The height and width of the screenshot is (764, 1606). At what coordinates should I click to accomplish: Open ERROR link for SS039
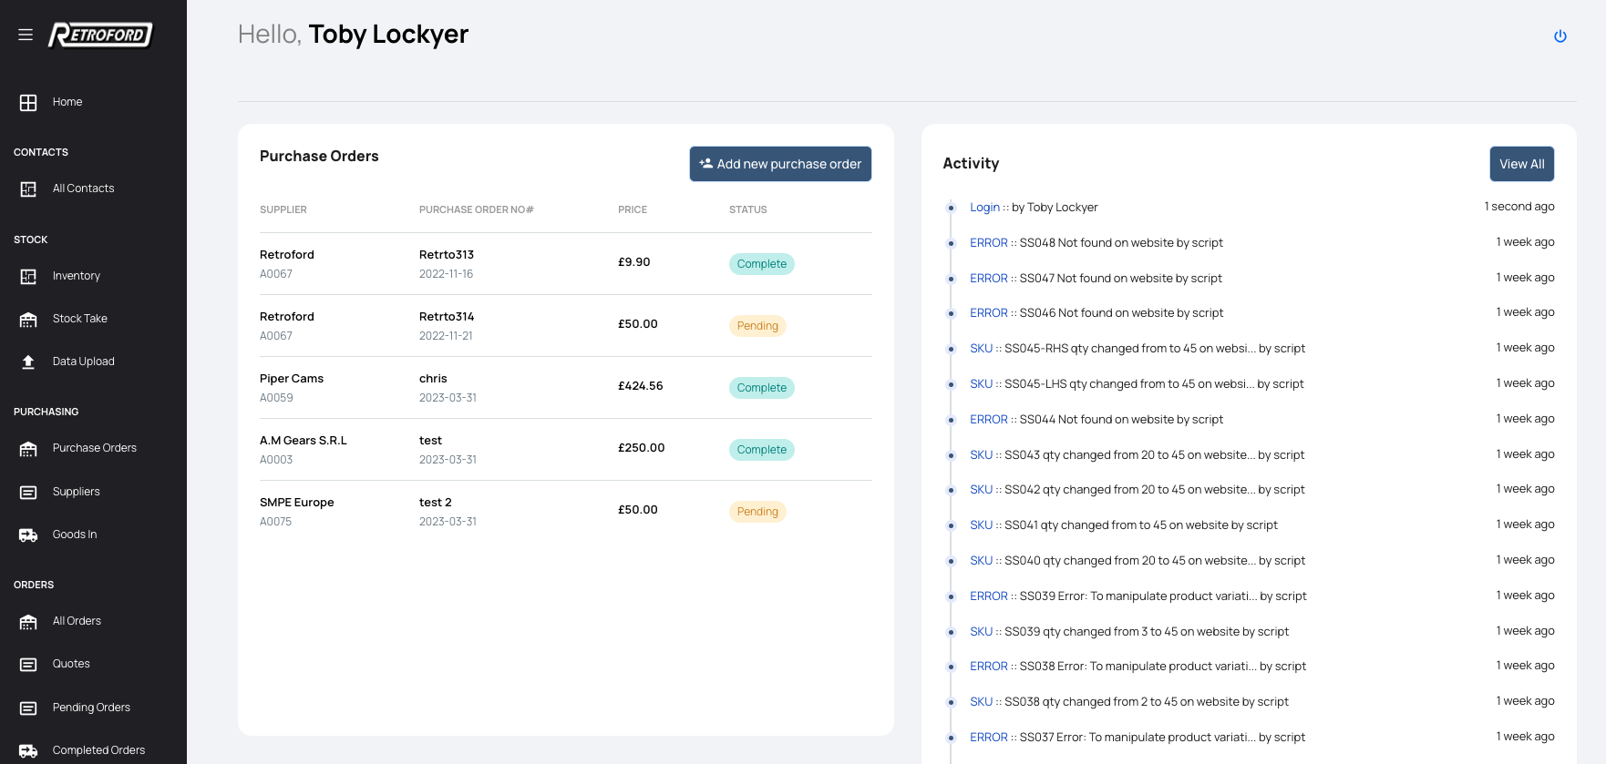tap(989, 596)
